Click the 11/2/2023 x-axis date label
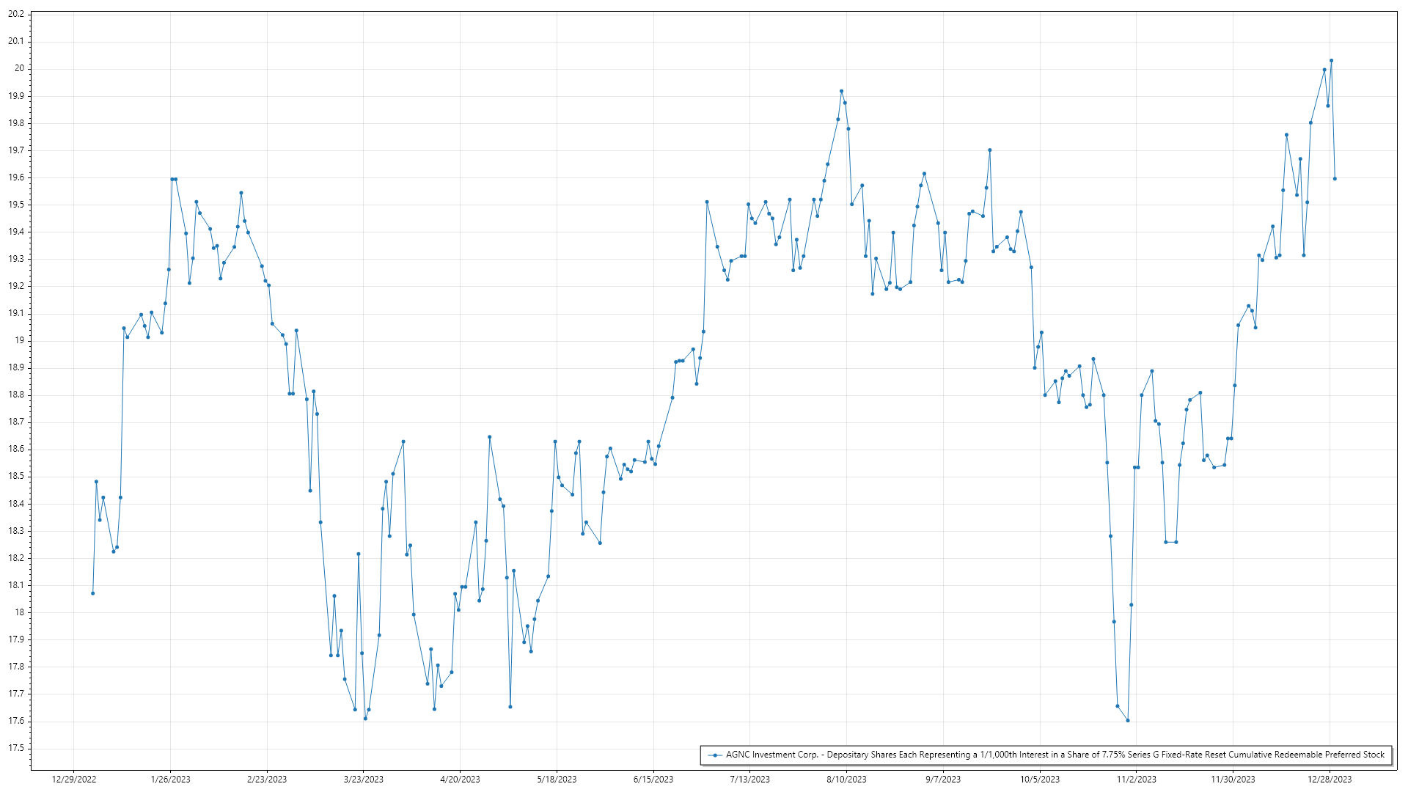The height and width of the screenshot is (792, 1408). click(1136, 780)
